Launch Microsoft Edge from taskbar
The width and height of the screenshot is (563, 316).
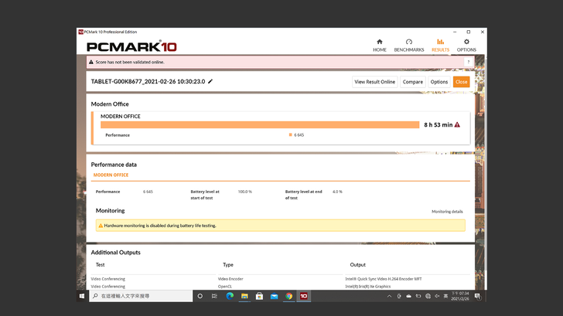pos(230,296)
